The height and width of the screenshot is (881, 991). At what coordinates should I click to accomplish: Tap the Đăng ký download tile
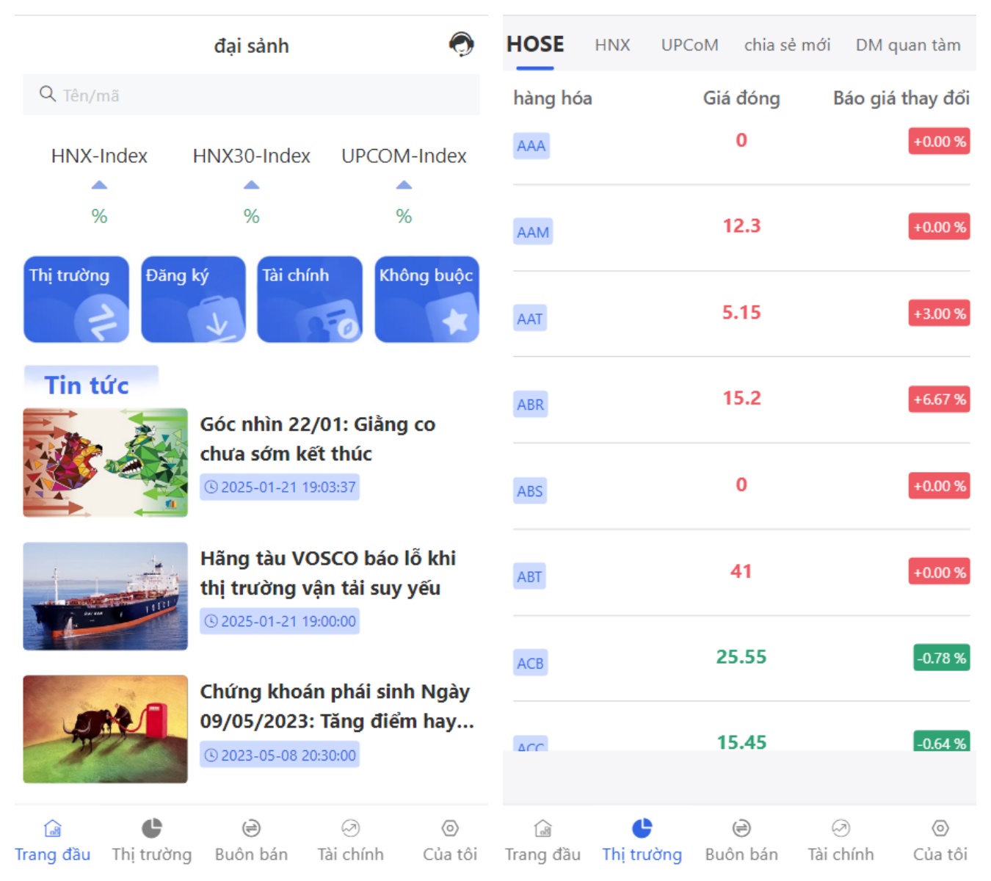193,299
